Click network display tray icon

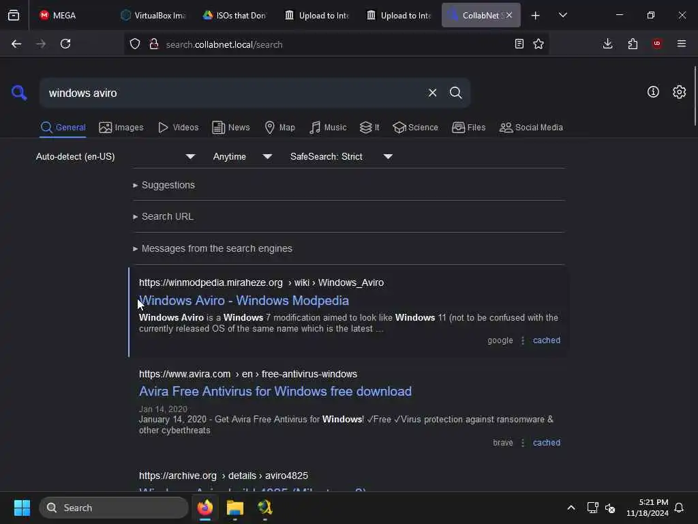click(x=592, y=508)
